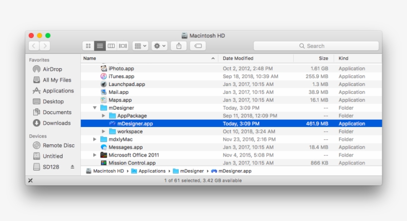The width and height of the screenshot is (407, 221).
Task: Sort by Date Modified column header
Action: (238, 58)
